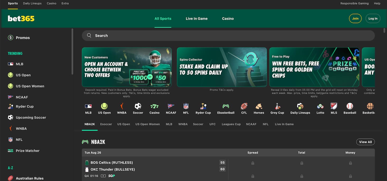This screenshot has width=387, height=181.
Task: Click into the Search field
Action: (x=228, y=36)
